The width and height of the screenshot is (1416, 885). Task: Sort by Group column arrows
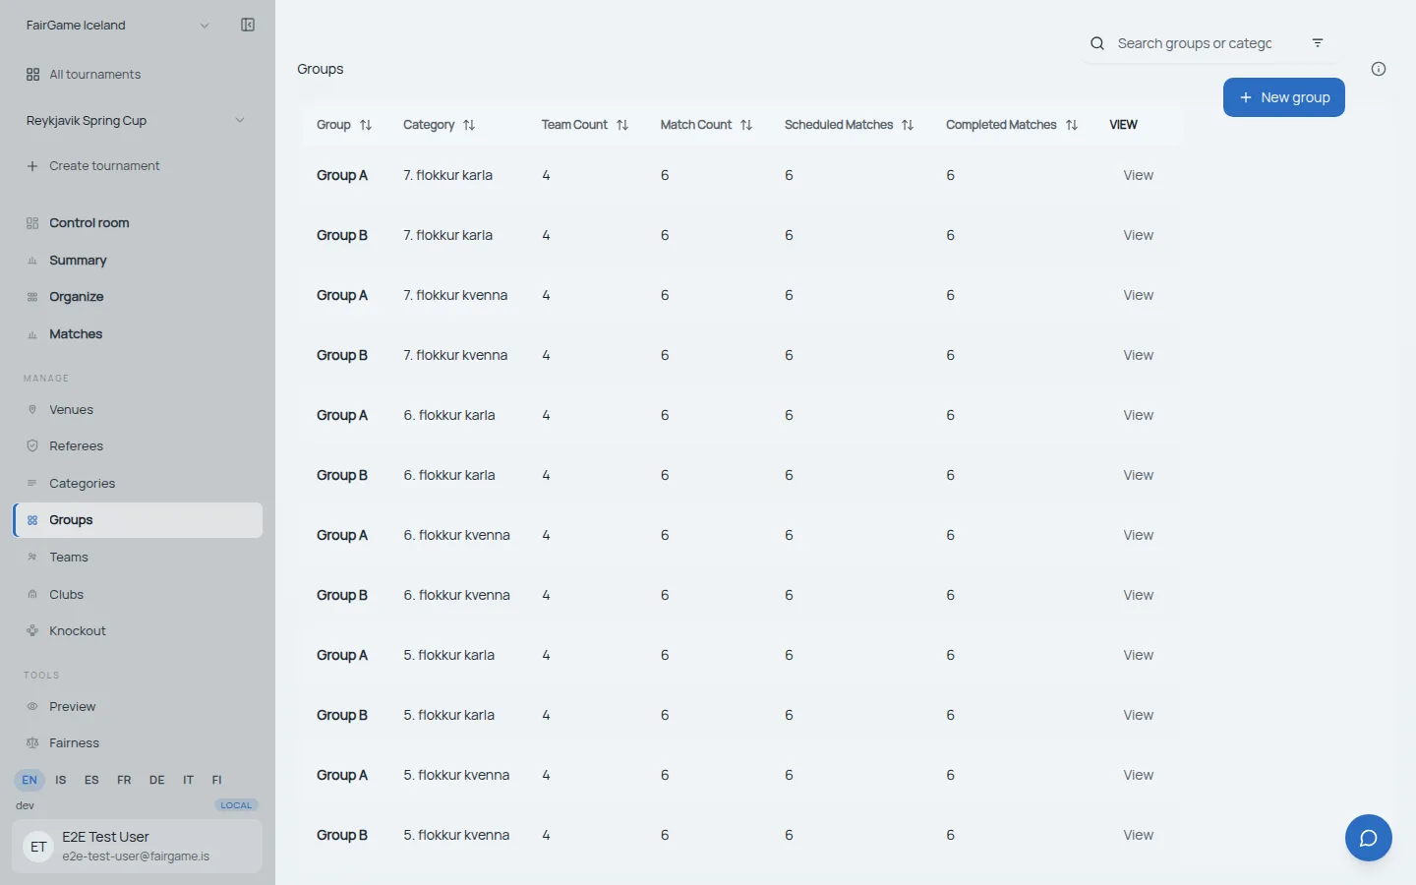(366, 125)
